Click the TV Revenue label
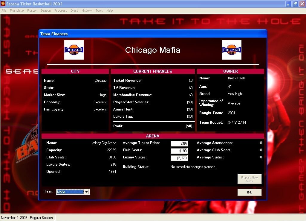This screenshot has height=221, width=306. tap(124, 88)
